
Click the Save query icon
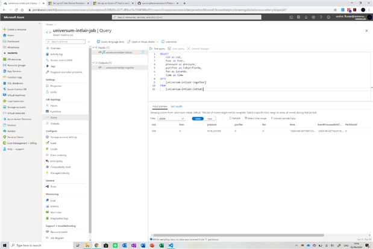170,48
